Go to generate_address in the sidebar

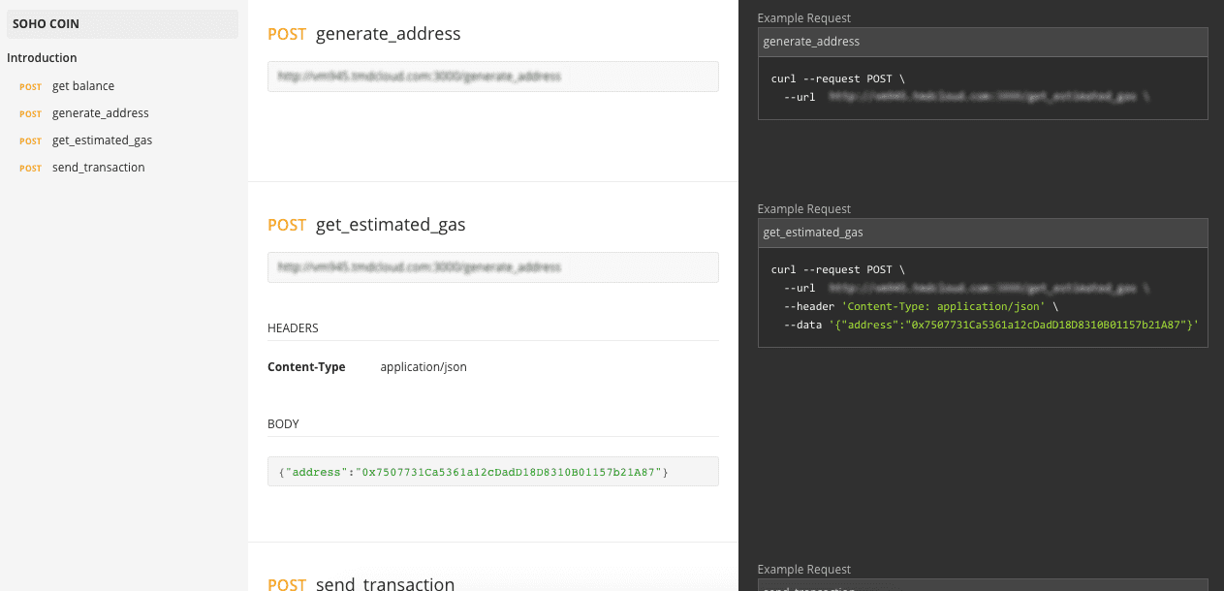100,113
